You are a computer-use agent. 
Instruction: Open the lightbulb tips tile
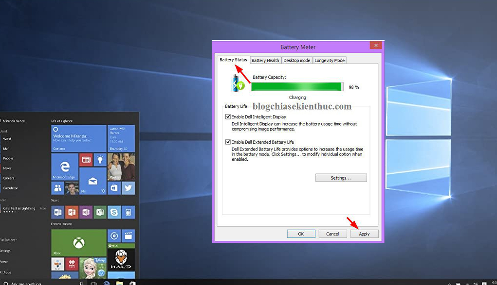coord(100,160)
